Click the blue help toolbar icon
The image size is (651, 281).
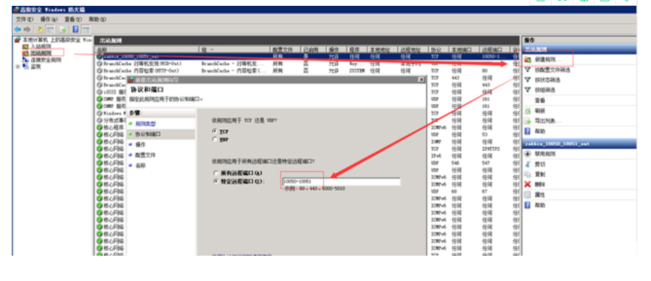(x=75, y=29)
